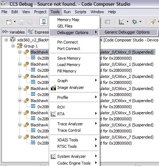Click the System Analyzer chart icon
The width and height of the screenshot is (159, 166).
pos(53,156)
